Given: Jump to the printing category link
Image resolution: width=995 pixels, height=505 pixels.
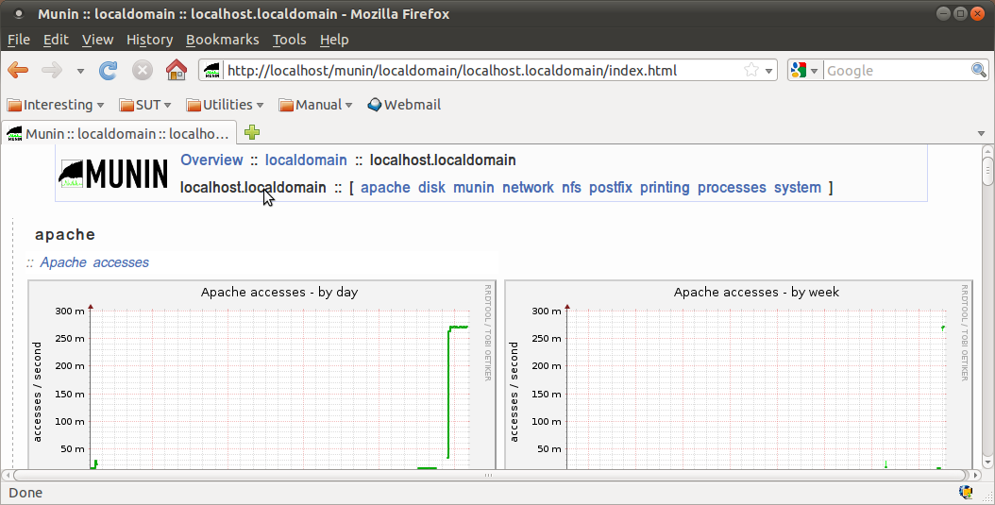Looking at the screenshot, I should pos(665,187).
